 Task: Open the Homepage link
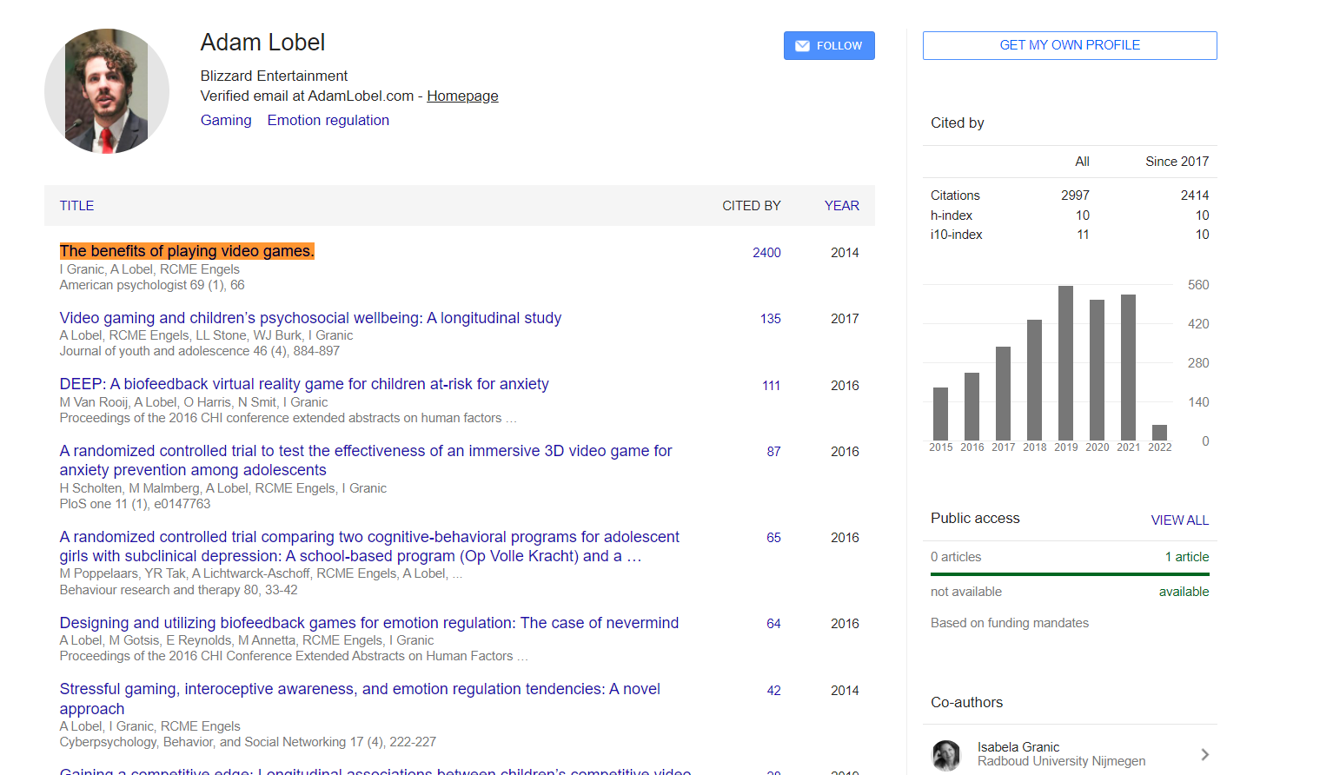462,96
